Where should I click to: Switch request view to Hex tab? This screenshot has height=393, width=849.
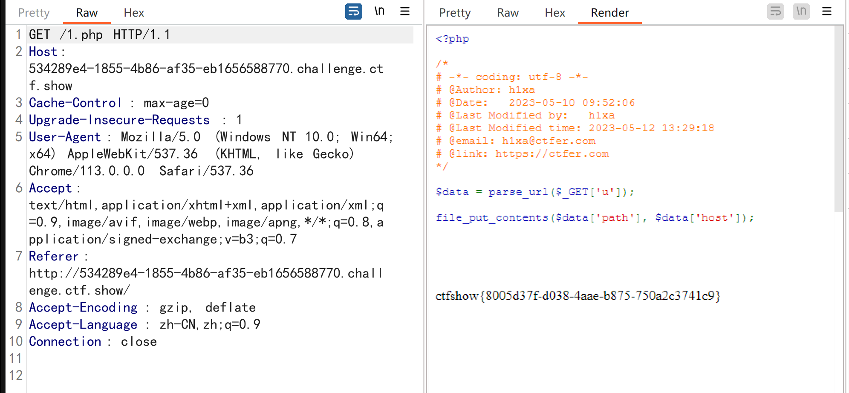point(134,13)
